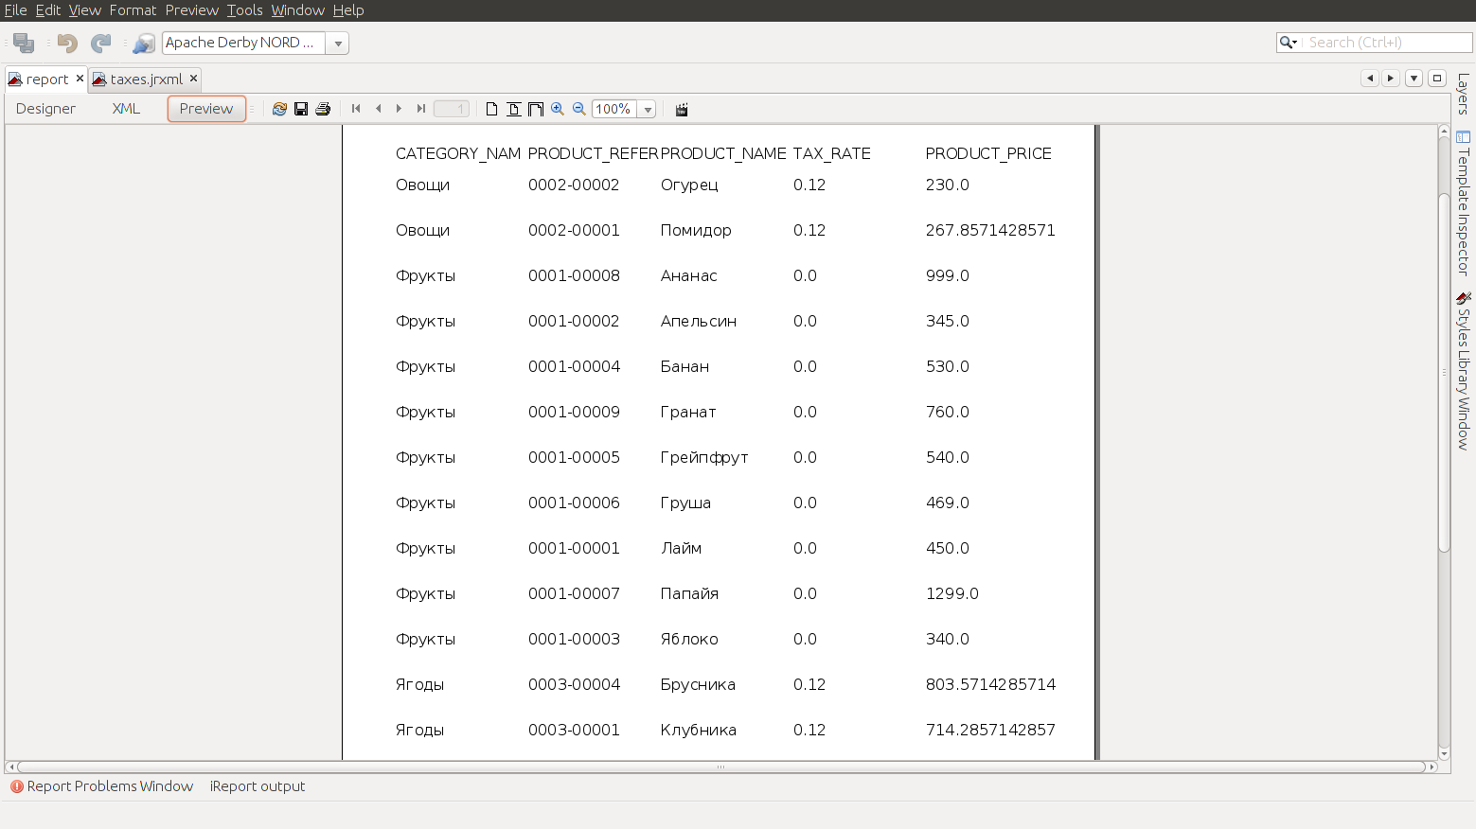Open the Styles Library Window panel
The width and height of the screenshot is (1476, 829).
click(x=1464, y=370)
